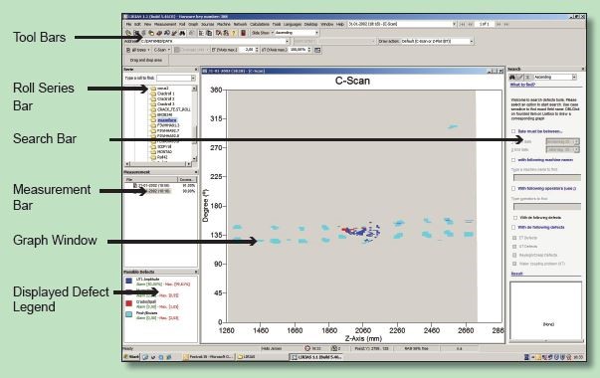This screenshot has width=600, height=378.
Task: Click the binoculars search icon in main toolbar
Action: 182,33
